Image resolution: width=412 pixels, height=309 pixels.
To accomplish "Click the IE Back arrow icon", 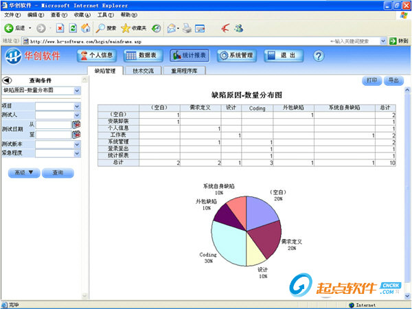I will [x=9, y=28].
